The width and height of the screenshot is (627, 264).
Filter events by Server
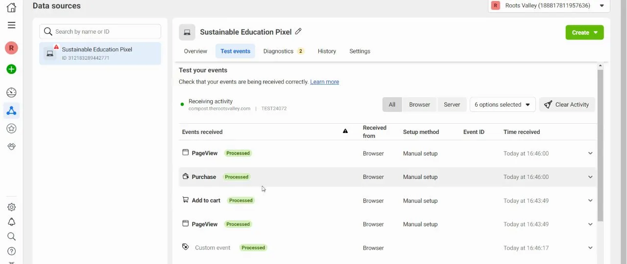click(452, 105)
